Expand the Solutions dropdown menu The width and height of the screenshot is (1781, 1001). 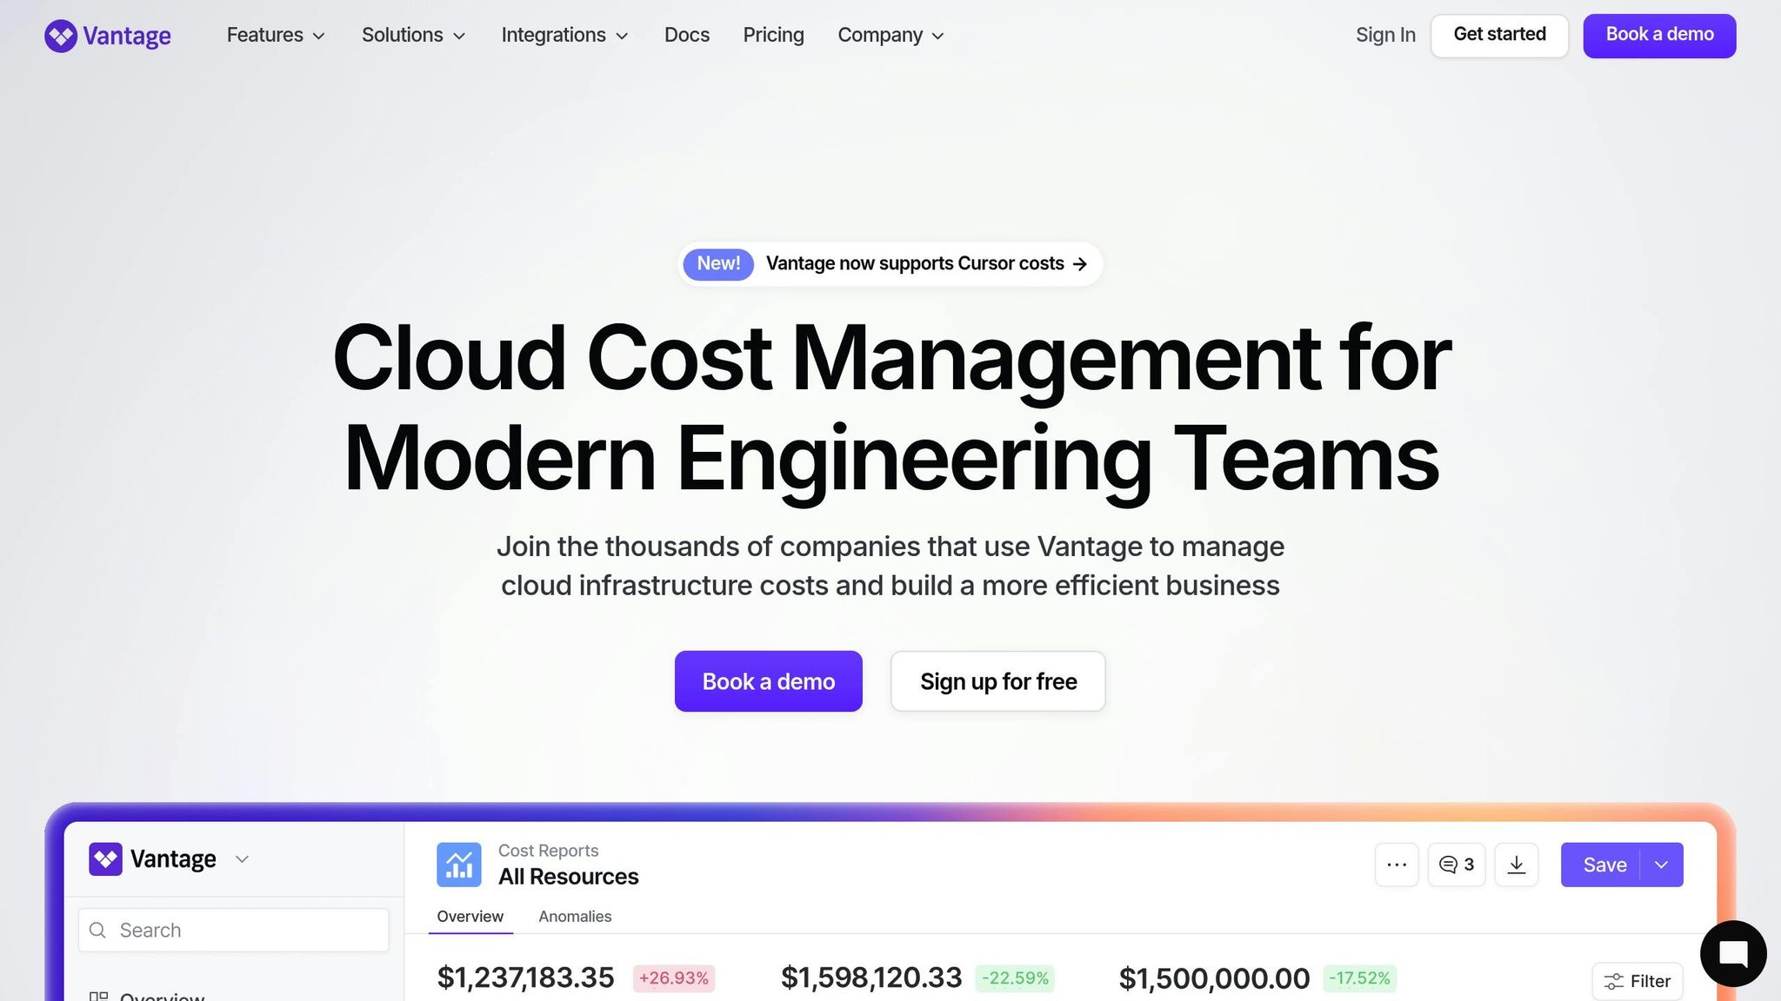413,36
